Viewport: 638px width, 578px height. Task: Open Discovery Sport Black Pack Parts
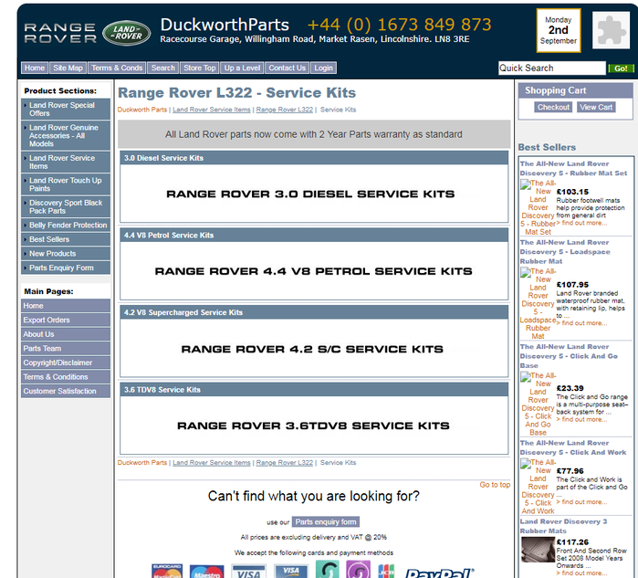[66, 206]
